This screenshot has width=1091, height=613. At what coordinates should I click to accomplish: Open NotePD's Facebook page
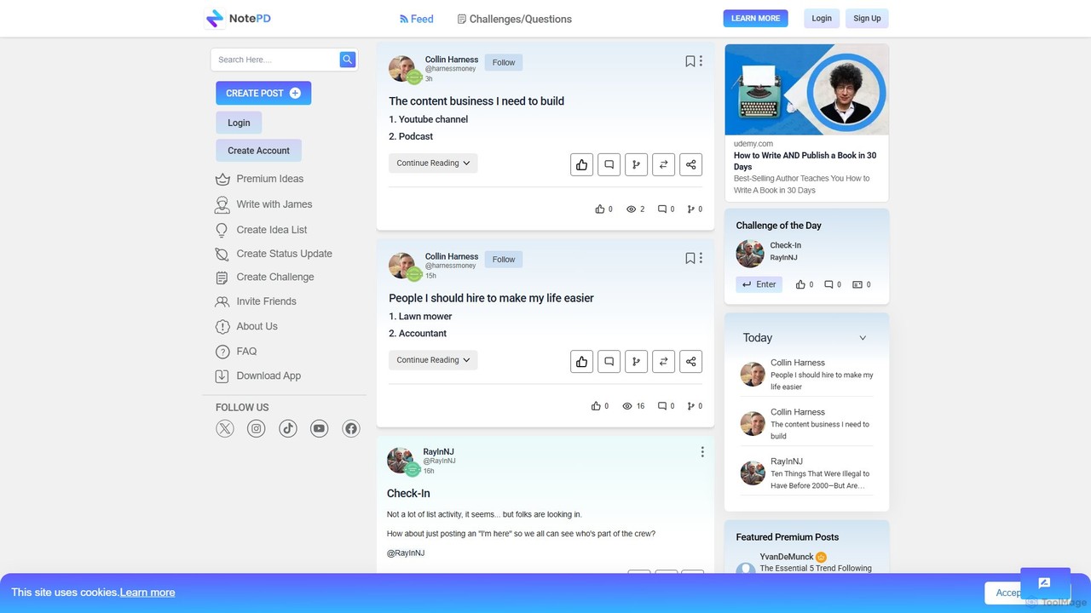pyautogui.click(x=351, y=428)
